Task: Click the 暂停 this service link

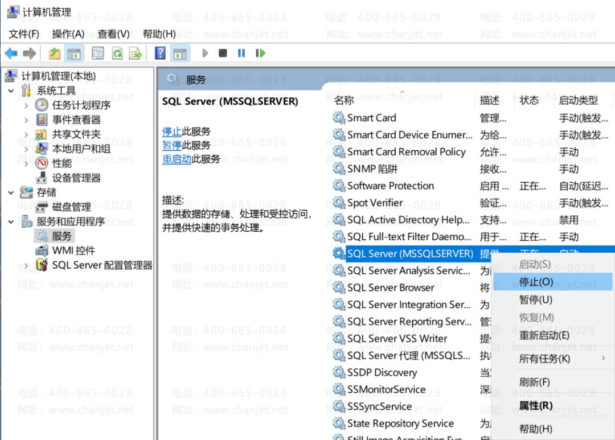Action: tap(172, 145)
